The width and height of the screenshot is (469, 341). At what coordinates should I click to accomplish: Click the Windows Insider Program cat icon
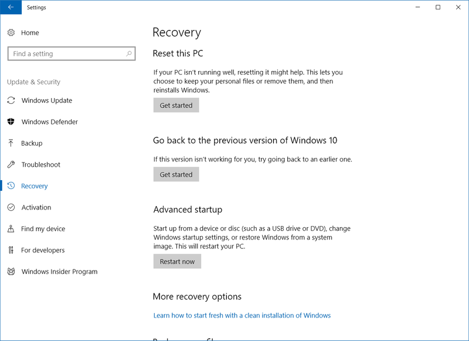pos(11,272)
